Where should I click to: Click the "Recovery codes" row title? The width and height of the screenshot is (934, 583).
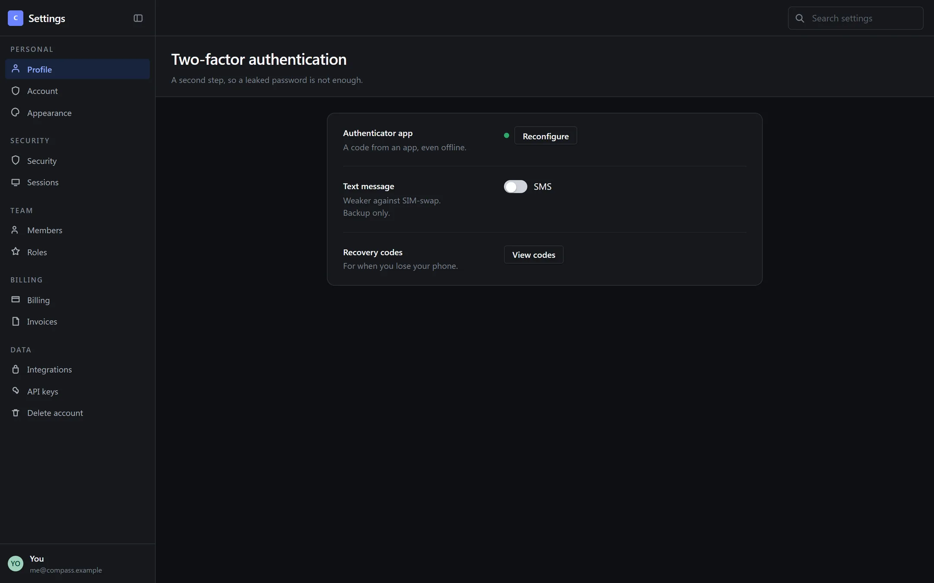373,252
